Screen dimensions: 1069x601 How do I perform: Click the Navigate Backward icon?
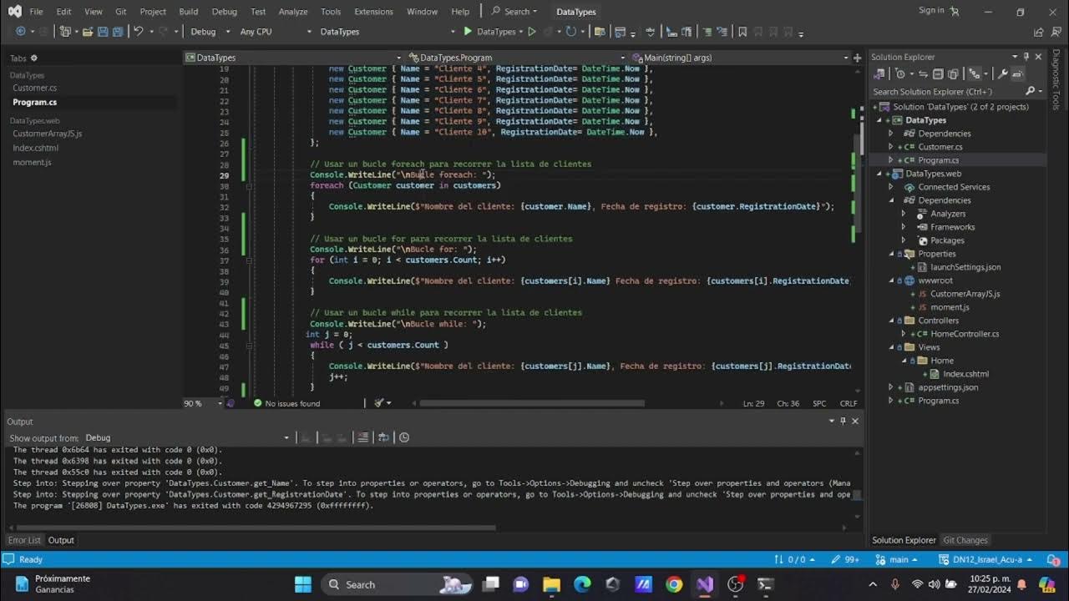point(21,31)
